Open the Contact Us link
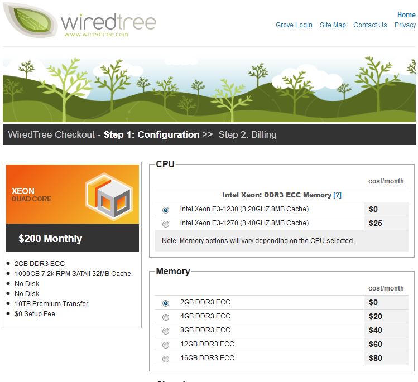 tap(370, 25)
